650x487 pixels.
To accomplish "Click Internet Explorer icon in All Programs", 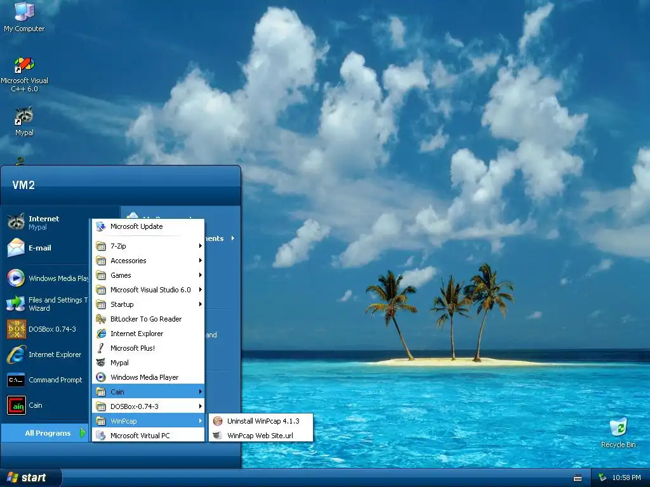I will coord(101,334).
